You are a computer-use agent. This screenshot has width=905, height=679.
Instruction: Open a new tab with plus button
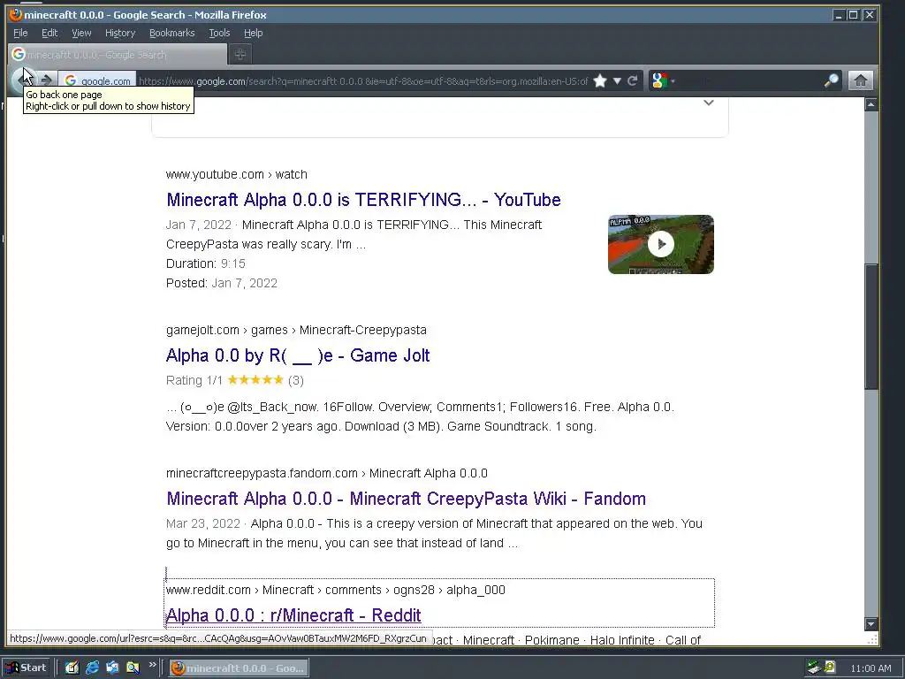(x=240, y=54)
